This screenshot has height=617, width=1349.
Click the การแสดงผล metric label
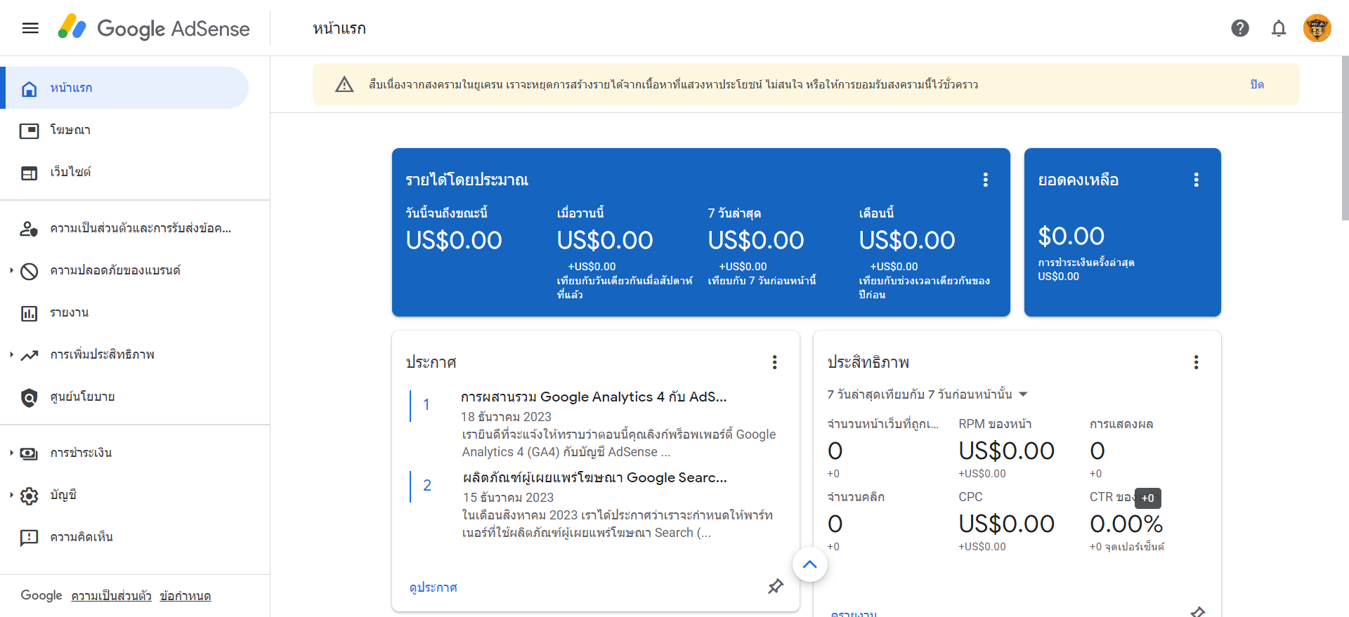click(x=1121, y=424)
